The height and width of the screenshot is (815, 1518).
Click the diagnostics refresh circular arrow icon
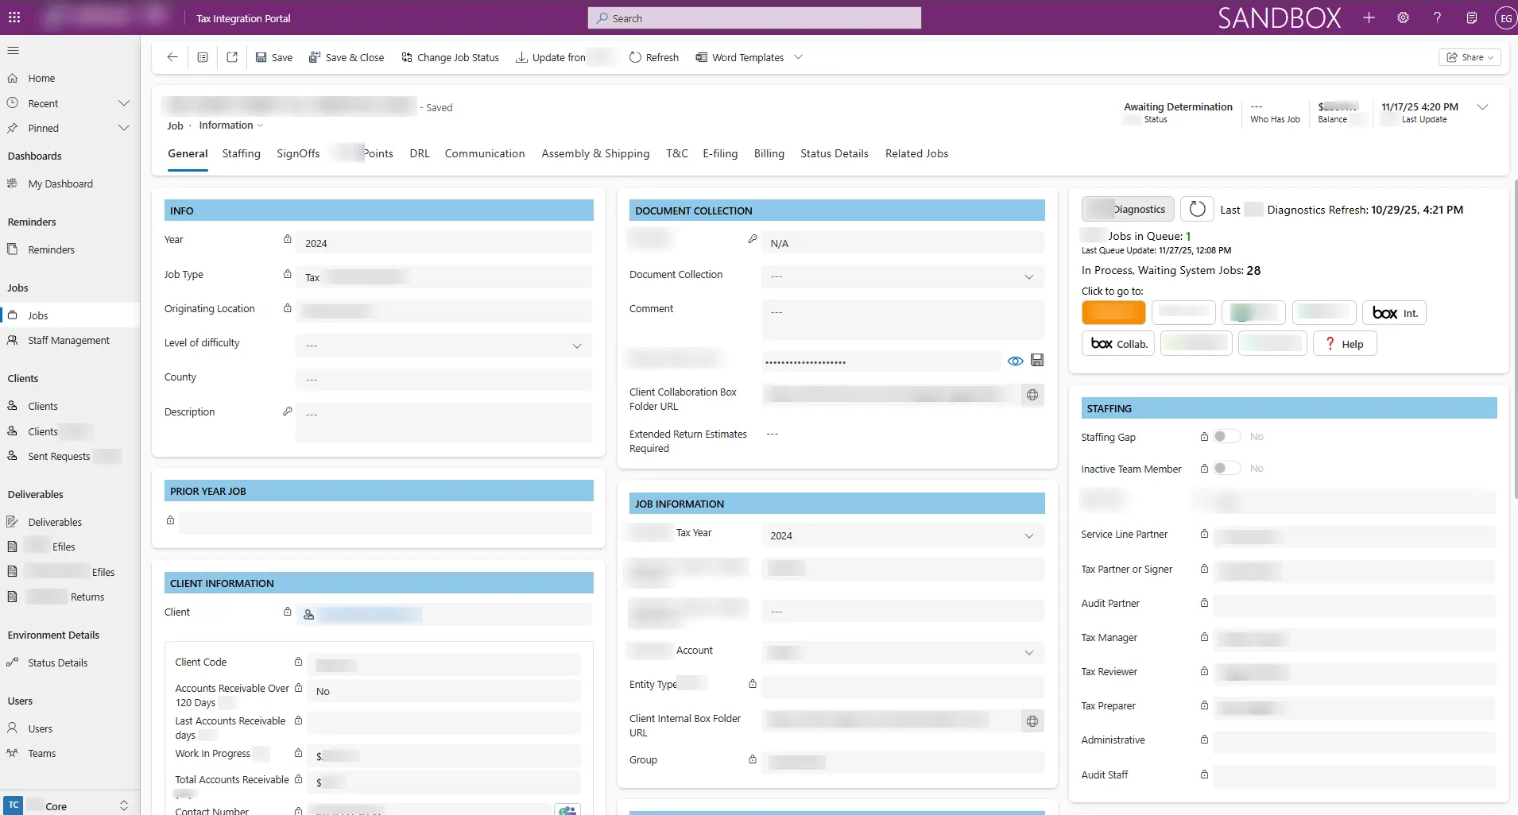[x=1197, y=210]
